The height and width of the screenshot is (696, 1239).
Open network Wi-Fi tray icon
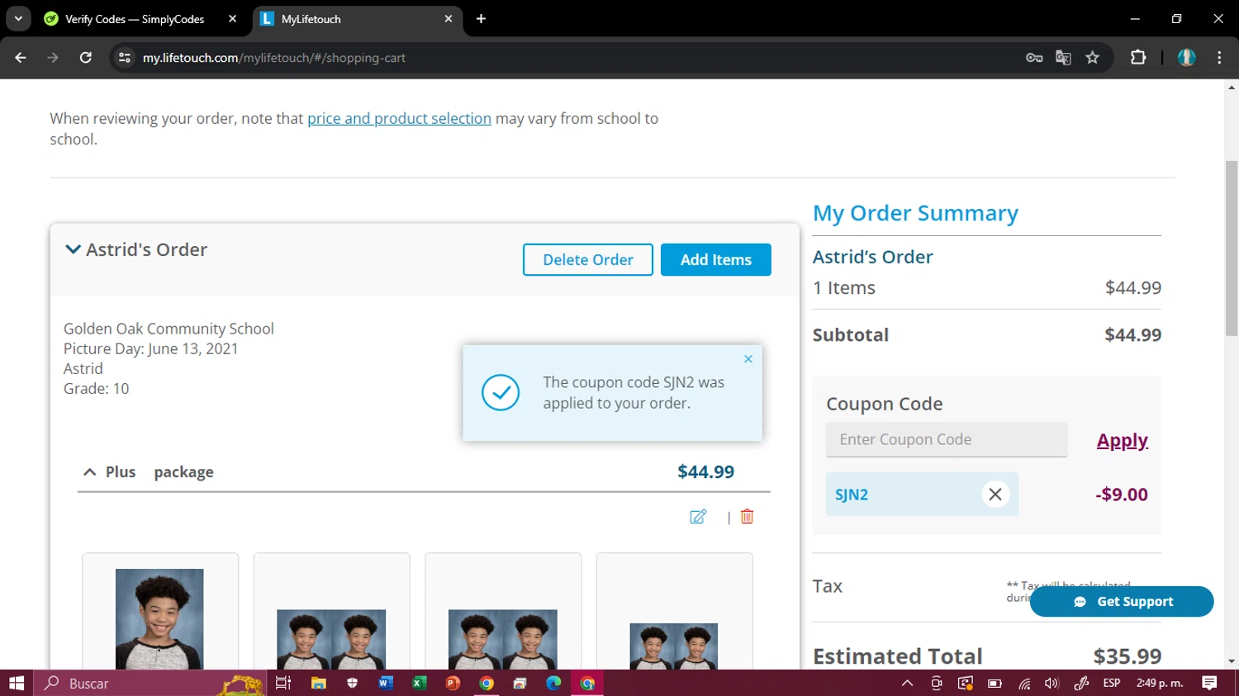point(1024,683)
